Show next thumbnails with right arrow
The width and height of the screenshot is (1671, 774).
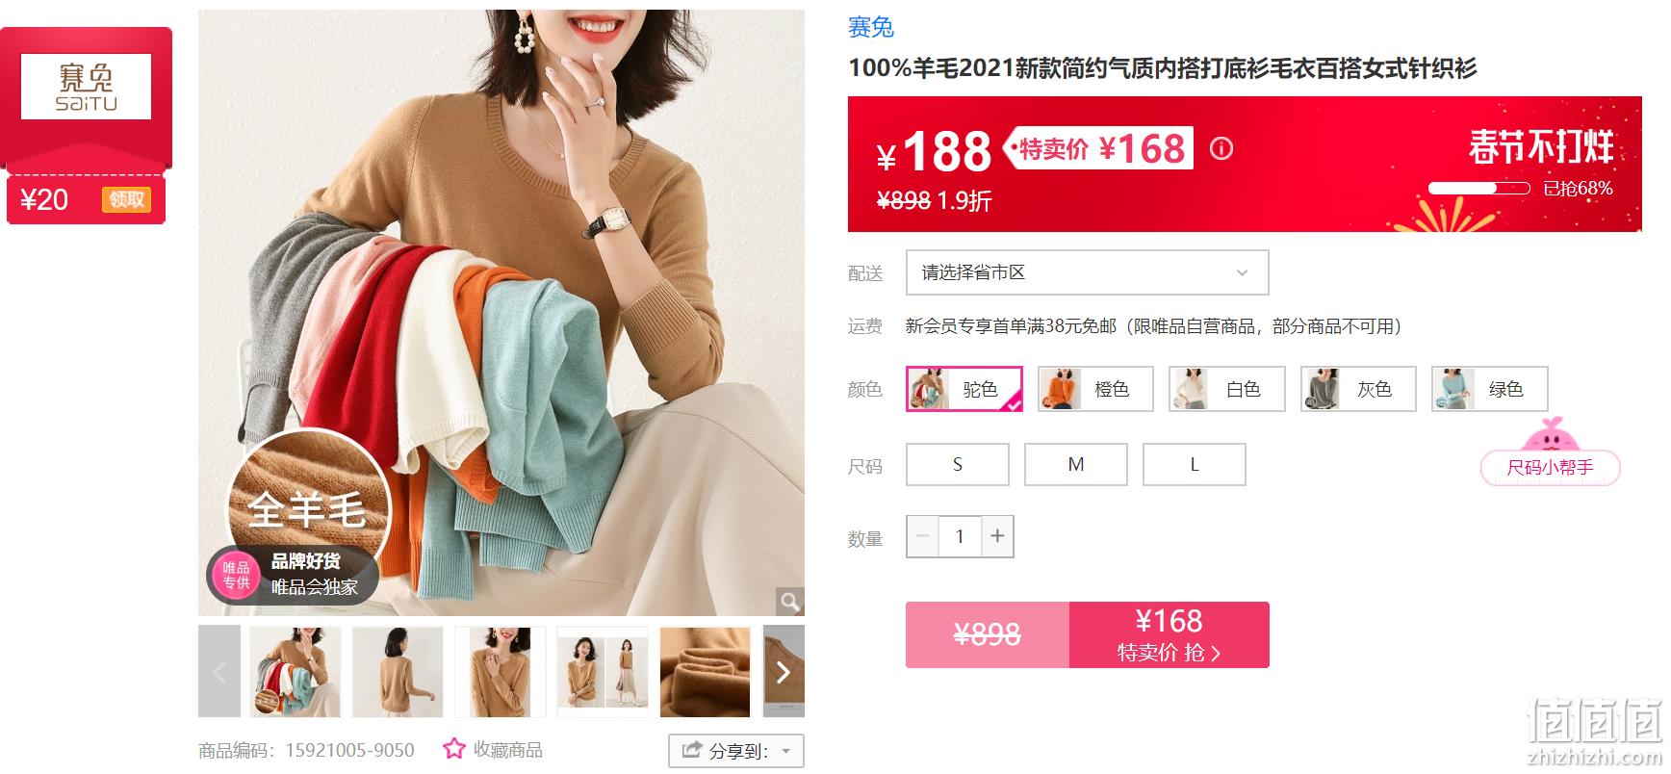pos(784,671)
